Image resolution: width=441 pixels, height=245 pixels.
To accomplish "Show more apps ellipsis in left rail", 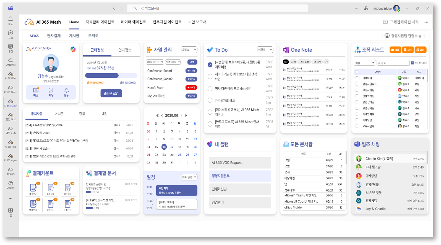I will pyautogui.click(x=10, y=198).
